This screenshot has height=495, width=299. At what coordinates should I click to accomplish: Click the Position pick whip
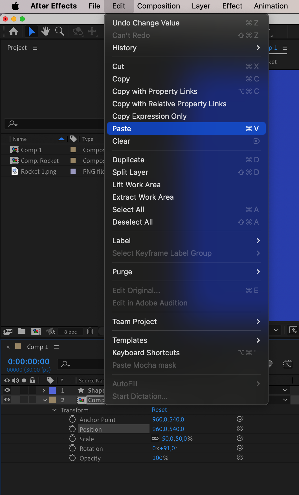pyautogui.click(x=240, y=429)
